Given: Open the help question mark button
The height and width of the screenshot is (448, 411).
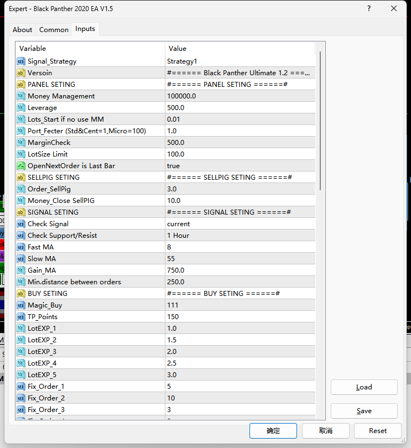Looking at the screenshot, I should (x=369, y=8).
